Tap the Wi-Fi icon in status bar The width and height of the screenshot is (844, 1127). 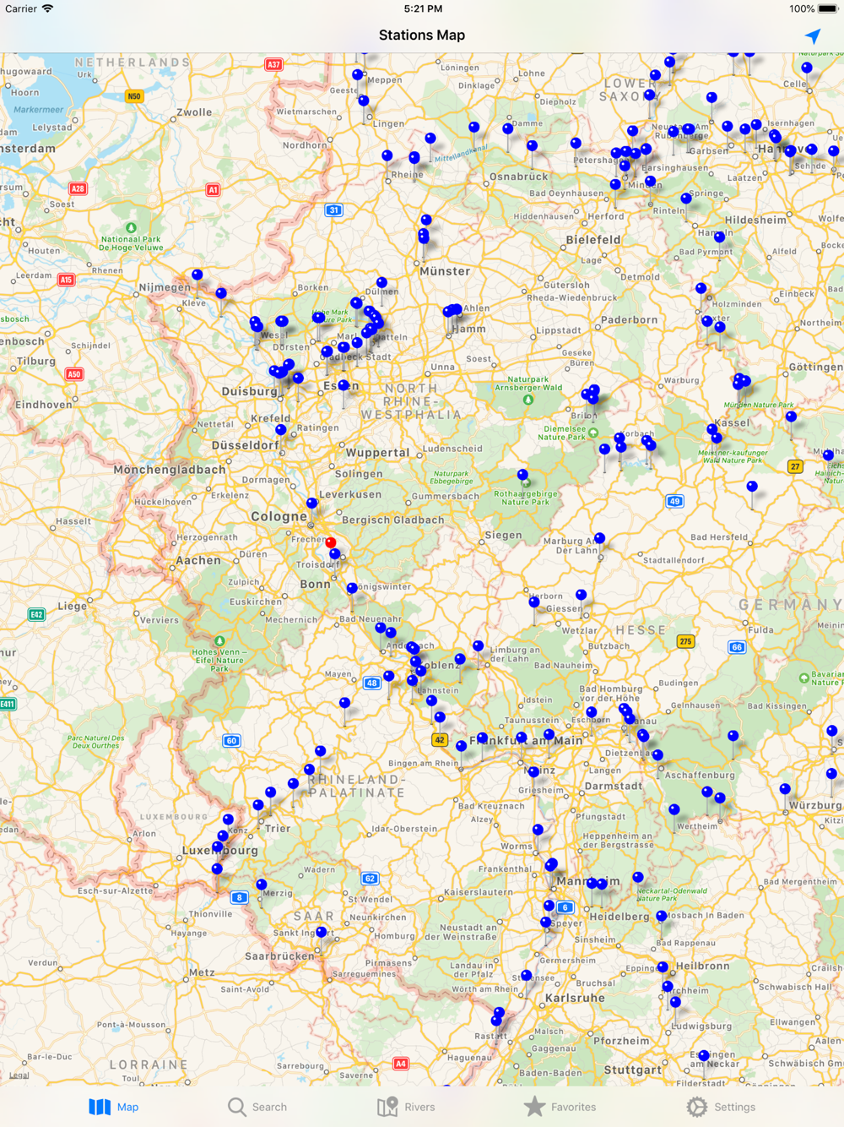click(x=48, y=8)
